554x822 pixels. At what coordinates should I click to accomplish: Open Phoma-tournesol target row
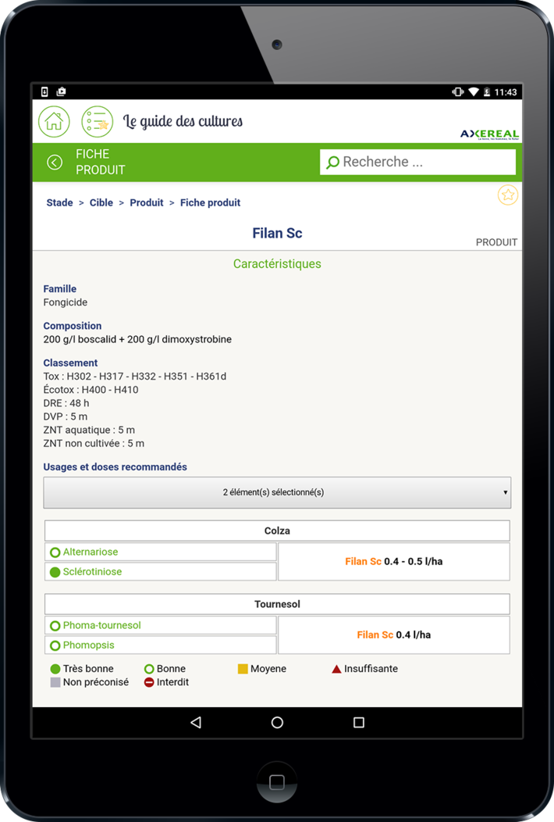click(161, 625)
